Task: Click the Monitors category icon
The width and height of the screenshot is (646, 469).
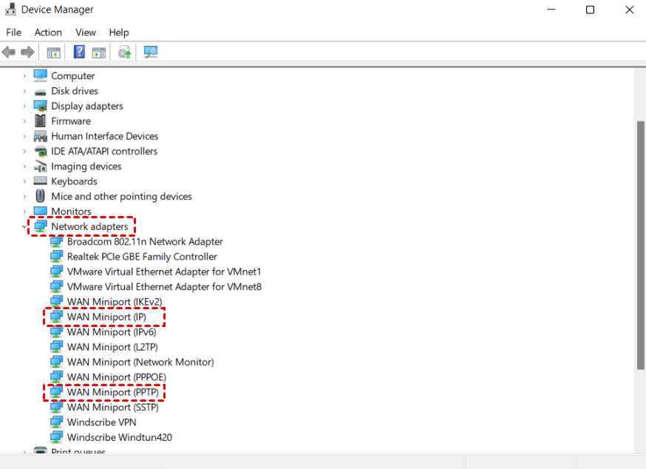Action: tap(41, 211)
